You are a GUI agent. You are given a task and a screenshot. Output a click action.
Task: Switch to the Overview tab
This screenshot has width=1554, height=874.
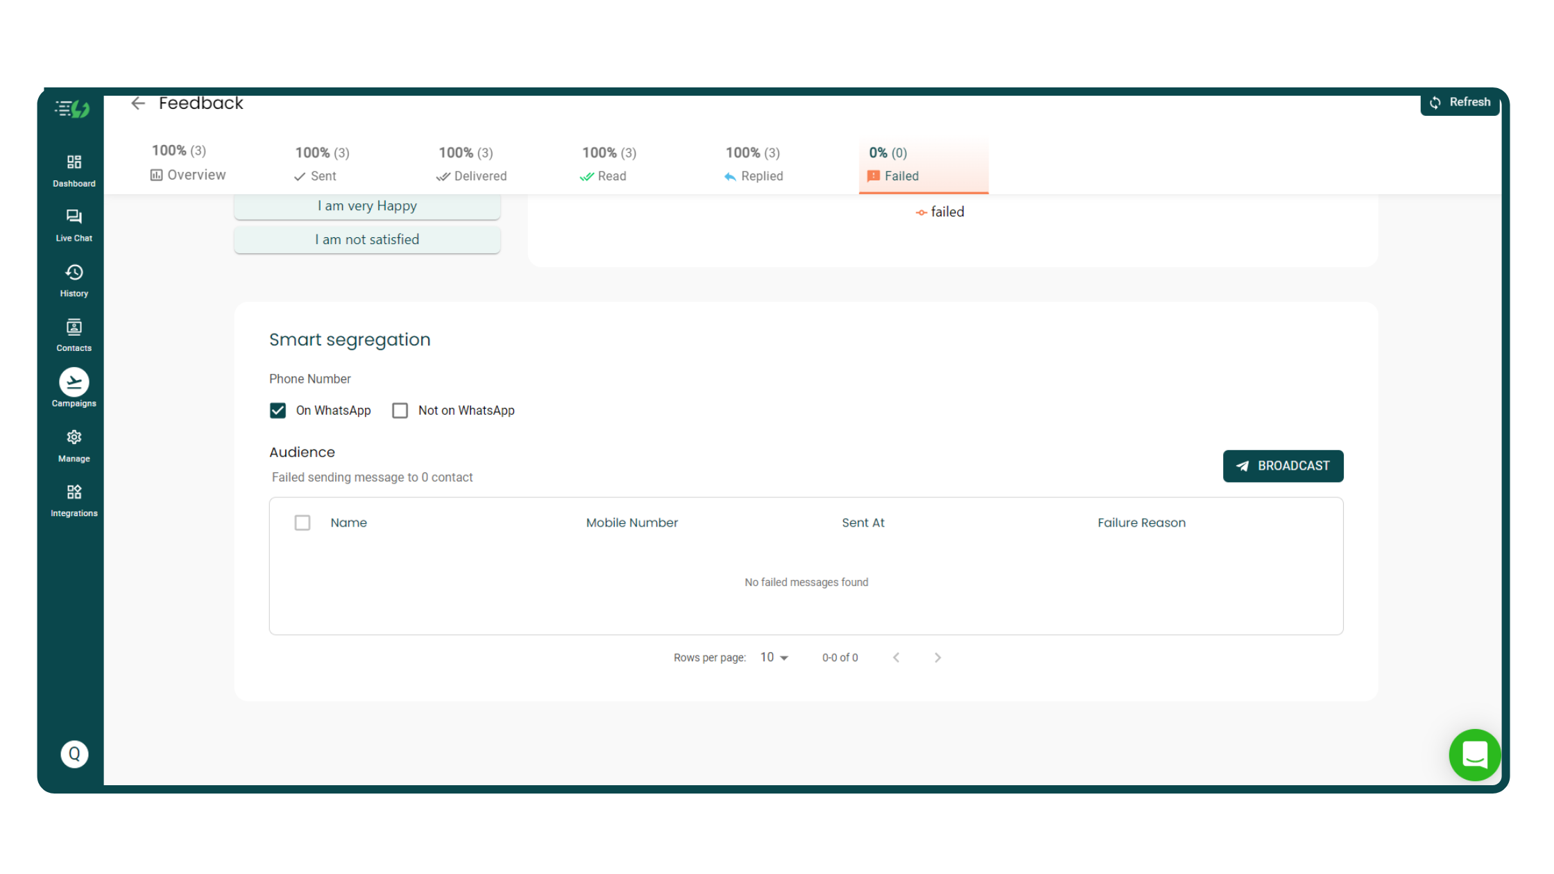coord(188,163)
